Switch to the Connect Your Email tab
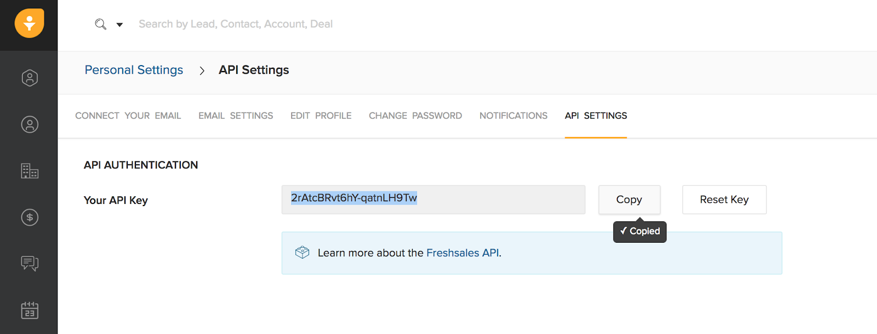The width and height of the screenshot is (877, 334). pos(128,116)
